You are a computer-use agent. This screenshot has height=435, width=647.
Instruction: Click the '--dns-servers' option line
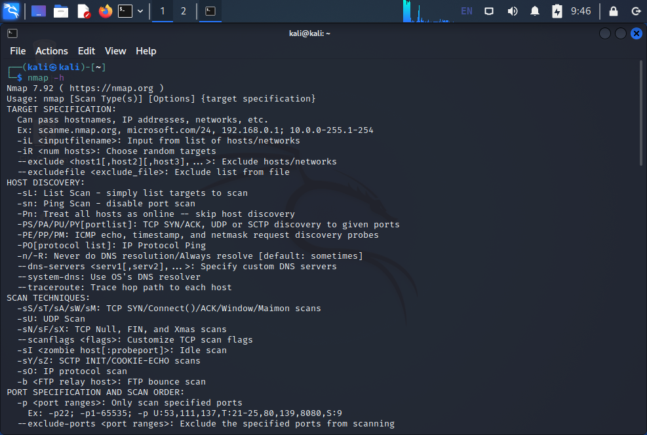pos(177,267)
